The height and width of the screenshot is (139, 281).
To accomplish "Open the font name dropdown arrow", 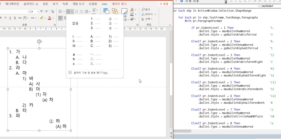I will (28, 12).
